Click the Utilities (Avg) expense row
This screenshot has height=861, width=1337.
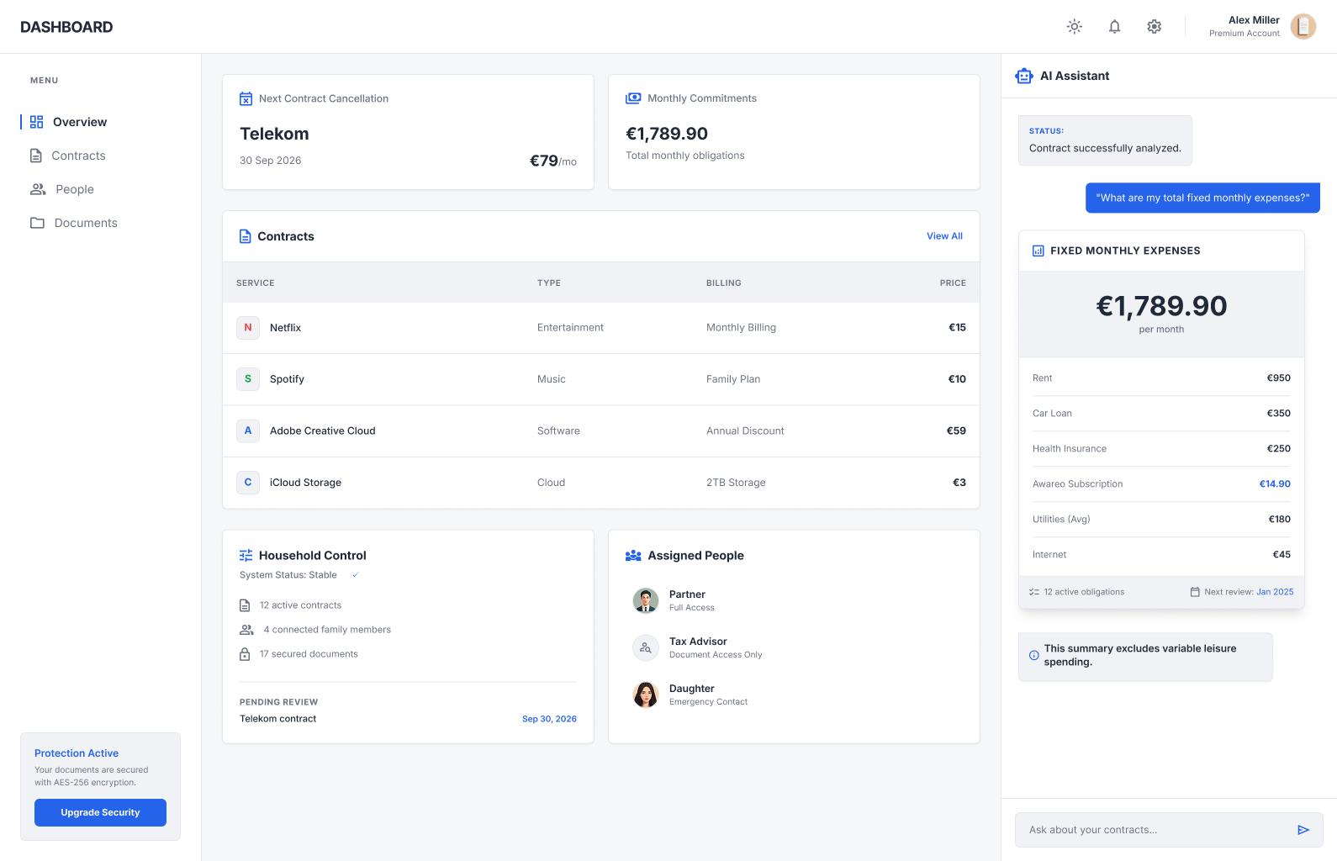1161,520
